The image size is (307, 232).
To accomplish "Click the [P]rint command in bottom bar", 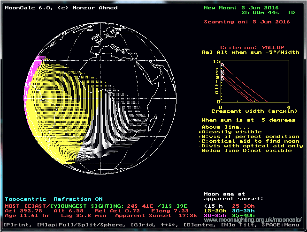I will [x=15, y=226].
